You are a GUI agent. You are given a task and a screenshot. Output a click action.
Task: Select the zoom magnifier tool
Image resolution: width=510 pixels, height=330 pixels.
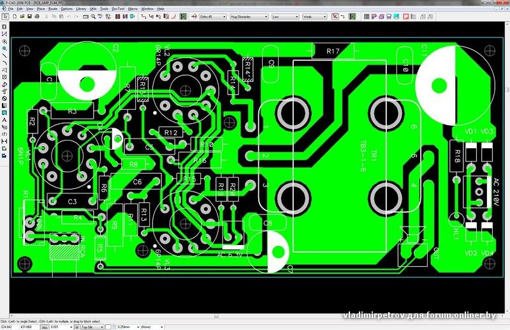pyautogui.click(x=93, y=17)
